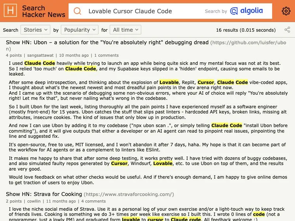295x221 pixels.
Task: Open the Popularity sort dropdown
Action: (80, 30)
